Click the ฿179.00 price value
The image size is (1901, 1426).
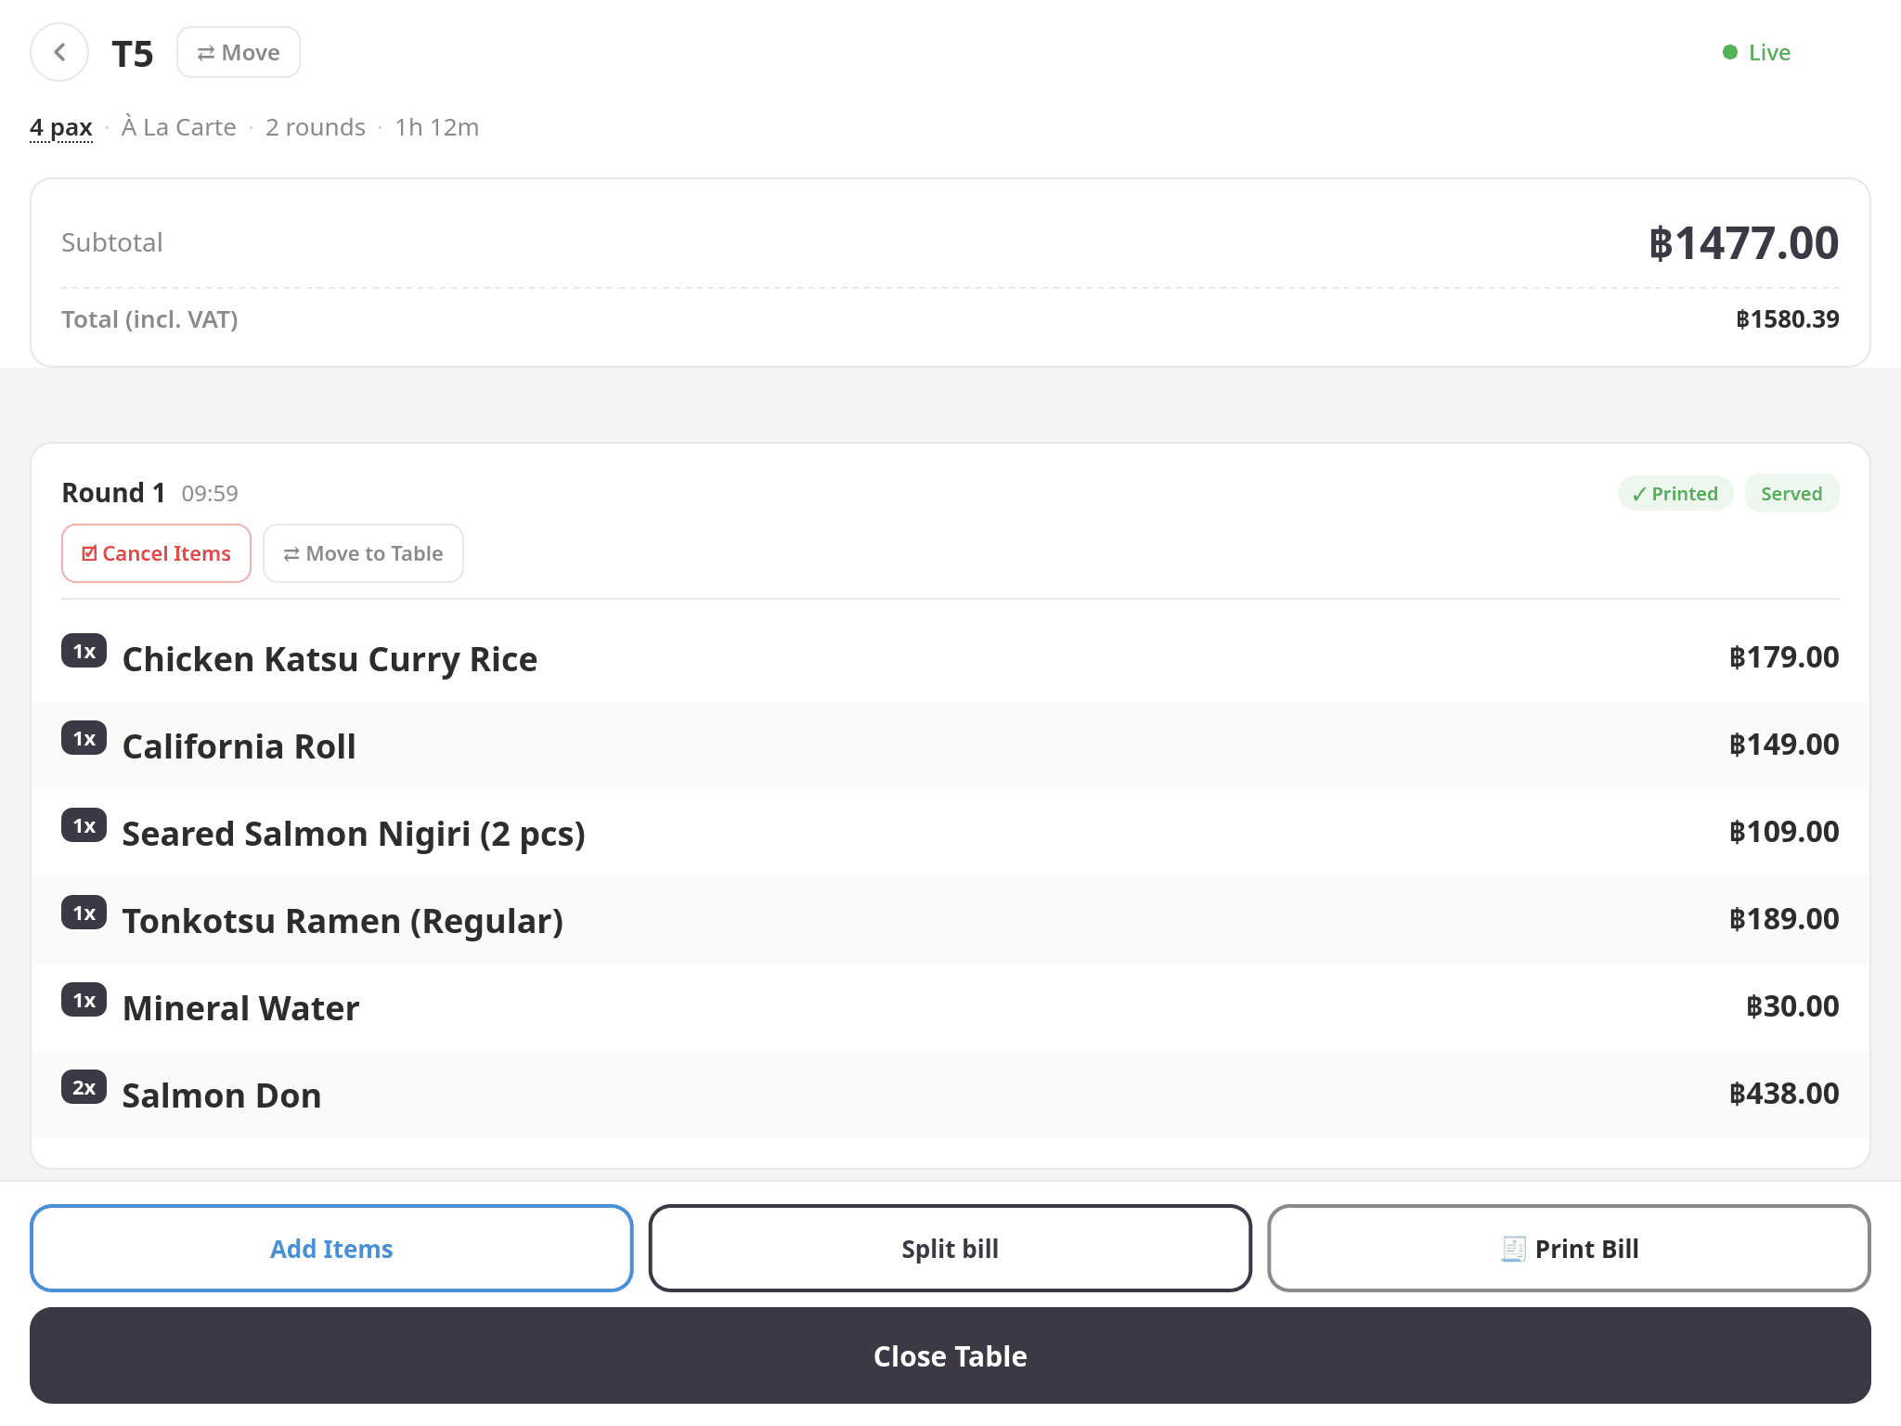(x=1784, y=657)
